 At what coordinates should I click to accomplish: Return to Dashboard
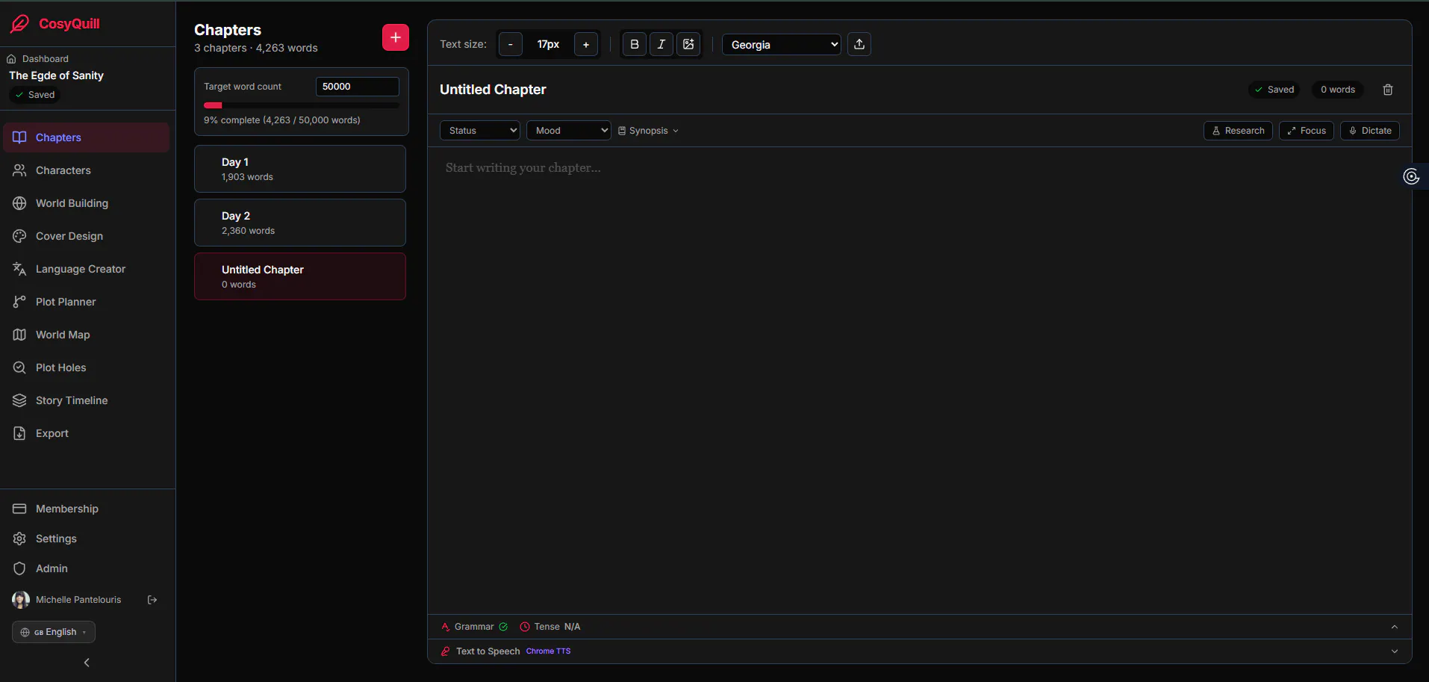(37, 59)
